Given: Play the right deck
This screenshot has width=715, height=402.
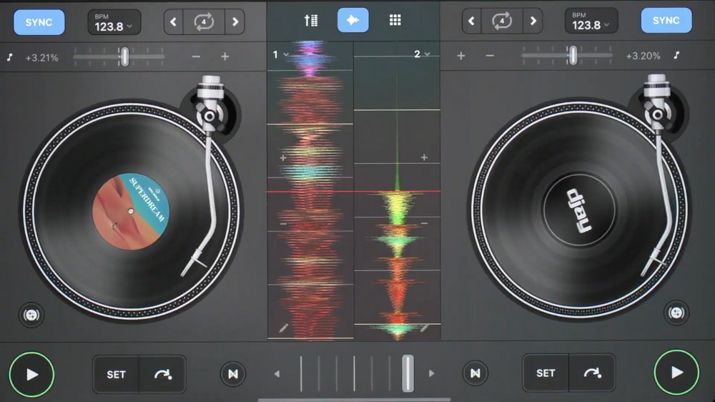Looking at the screenshot, I should pyautogui.click(x=676, y=373).
